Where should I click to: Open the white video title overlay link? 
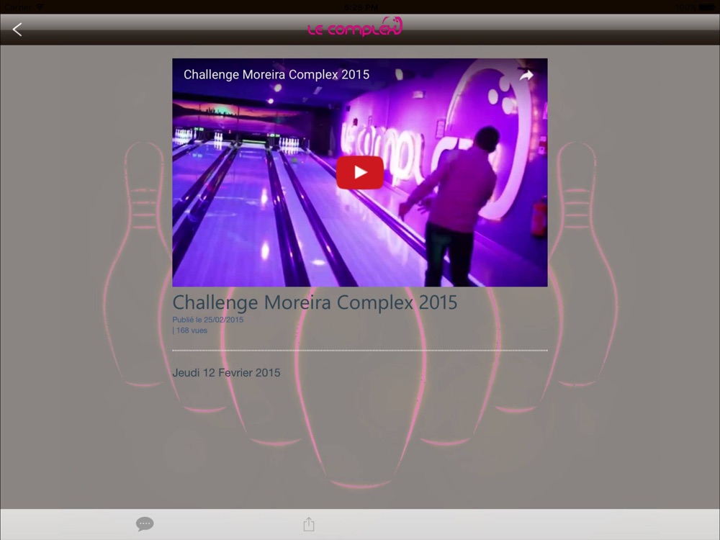coord(276,74)
